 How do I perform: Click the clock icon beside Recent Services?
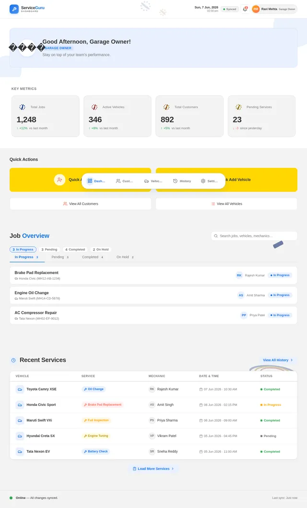(13, 360)
